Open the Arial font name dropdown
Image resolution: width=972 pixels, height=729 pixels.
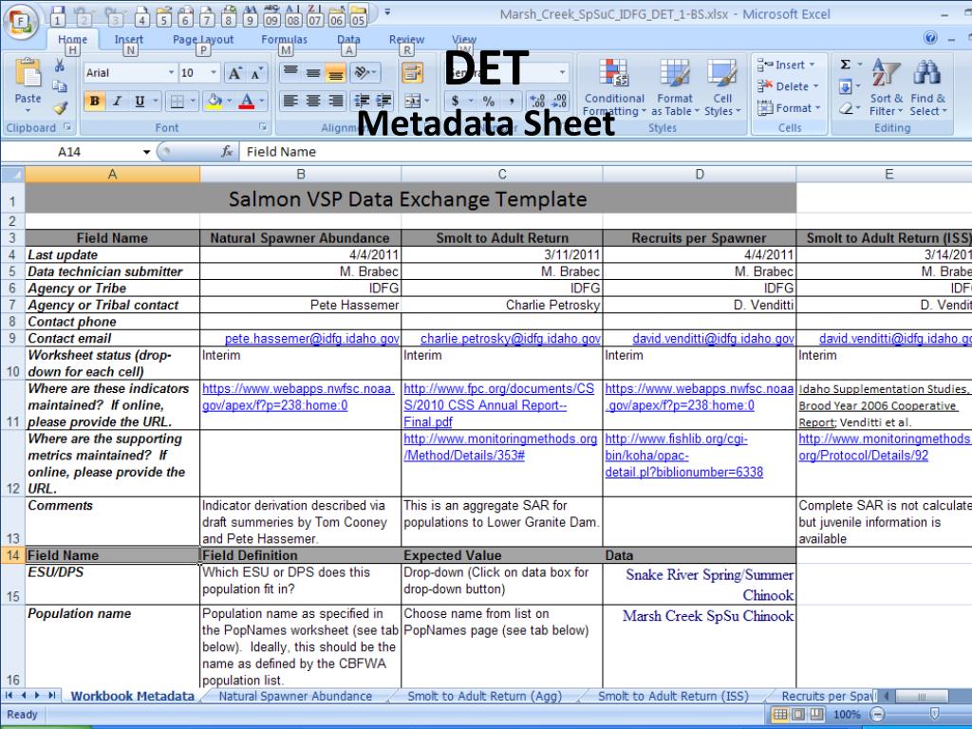click(171, 73)
